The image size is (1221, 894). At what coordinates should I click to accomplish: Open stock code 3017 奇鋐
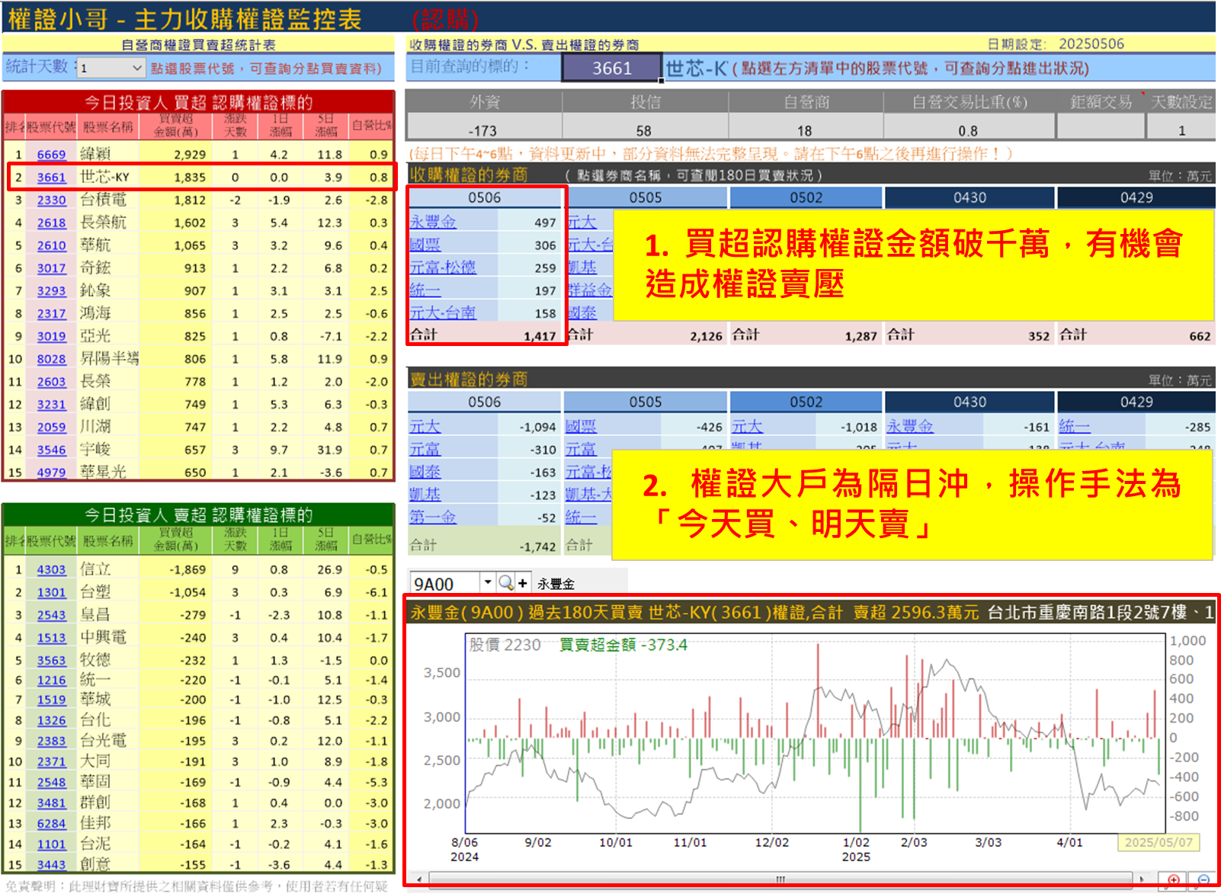point(51,268)
